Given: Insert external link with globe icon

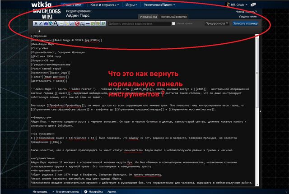Looking at the screenshot, I should coord(51,23).
